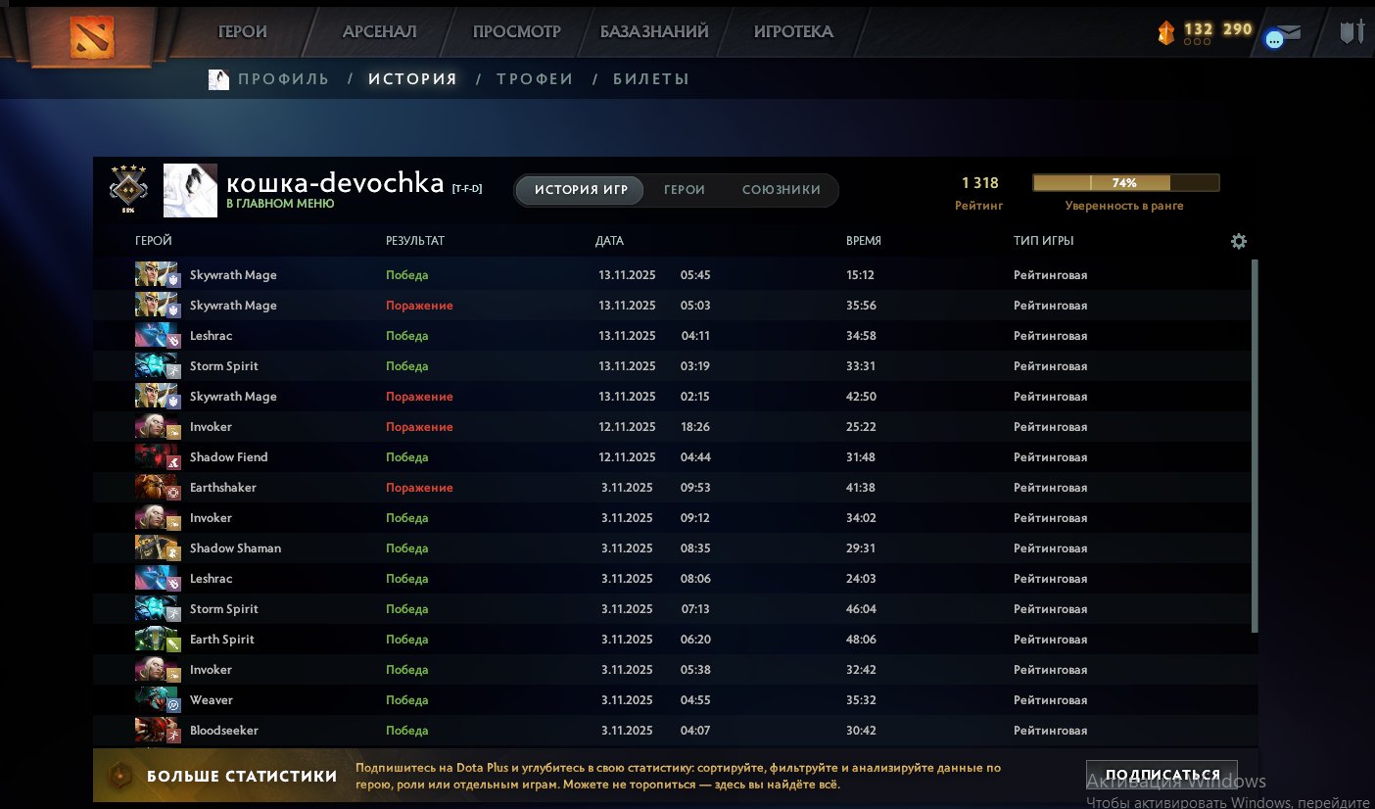1375x809 pixels.
Task: Click the Dota Plus shards icon
Action: [x=1165, y=29]
